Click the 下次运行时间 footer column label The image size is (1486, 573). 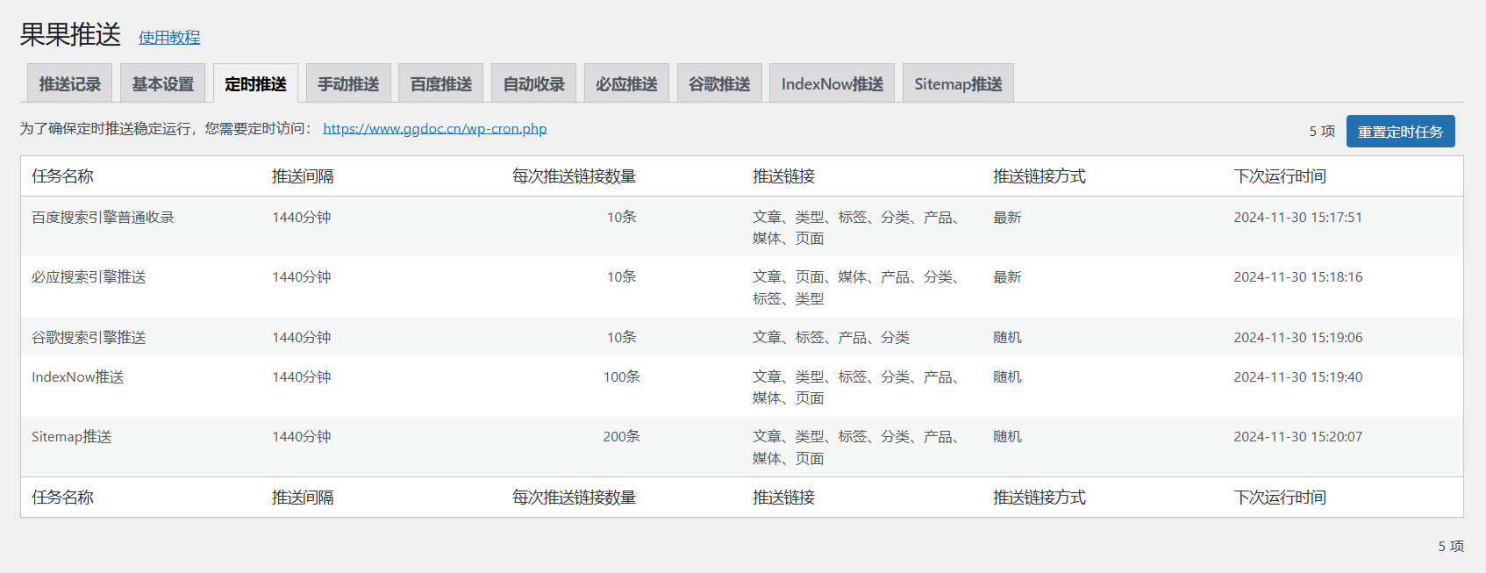[1280, 498]
